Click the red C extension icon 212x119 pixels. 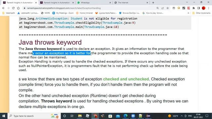tap(188, 8)
